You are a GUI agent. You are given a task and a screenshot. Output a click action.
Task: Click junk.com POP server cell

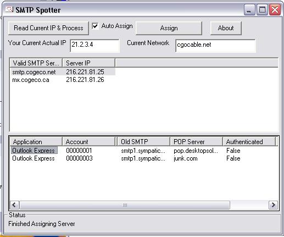point(186,158)
